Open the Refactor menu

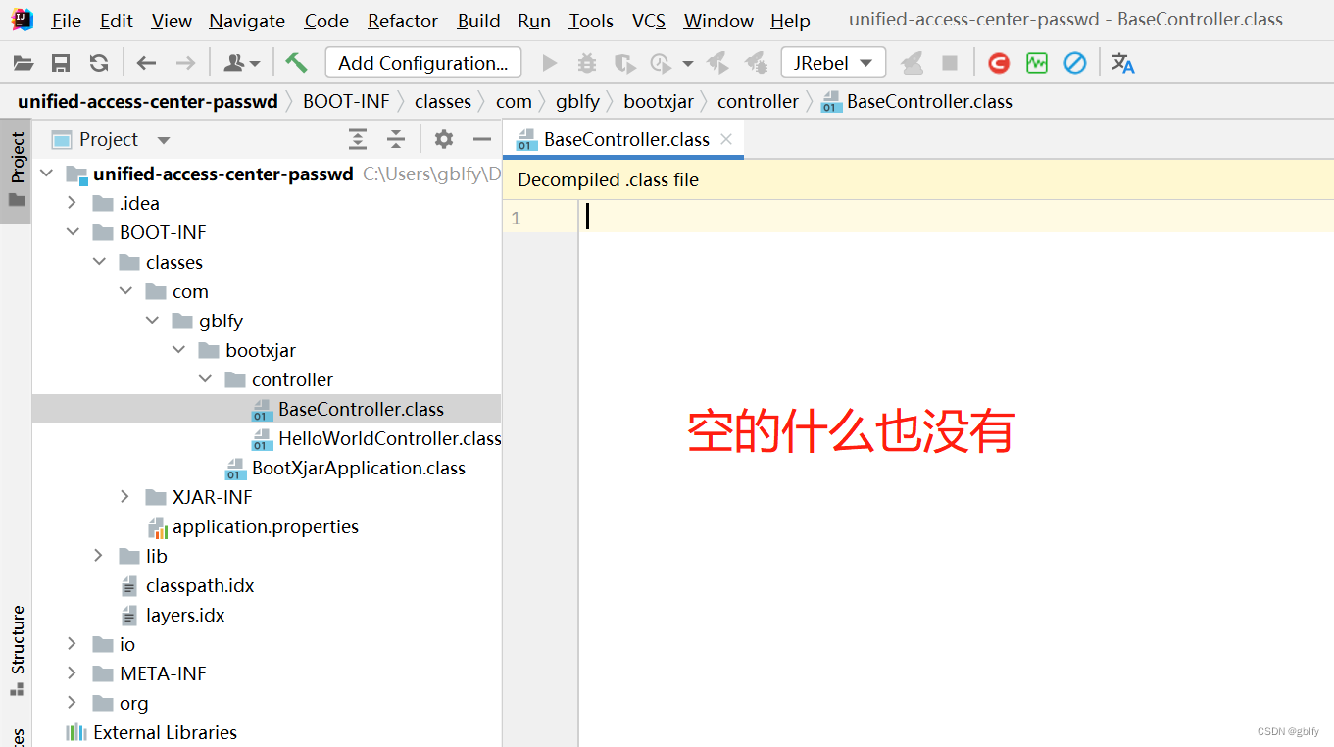pyautogui.click(x=403, y=21)
